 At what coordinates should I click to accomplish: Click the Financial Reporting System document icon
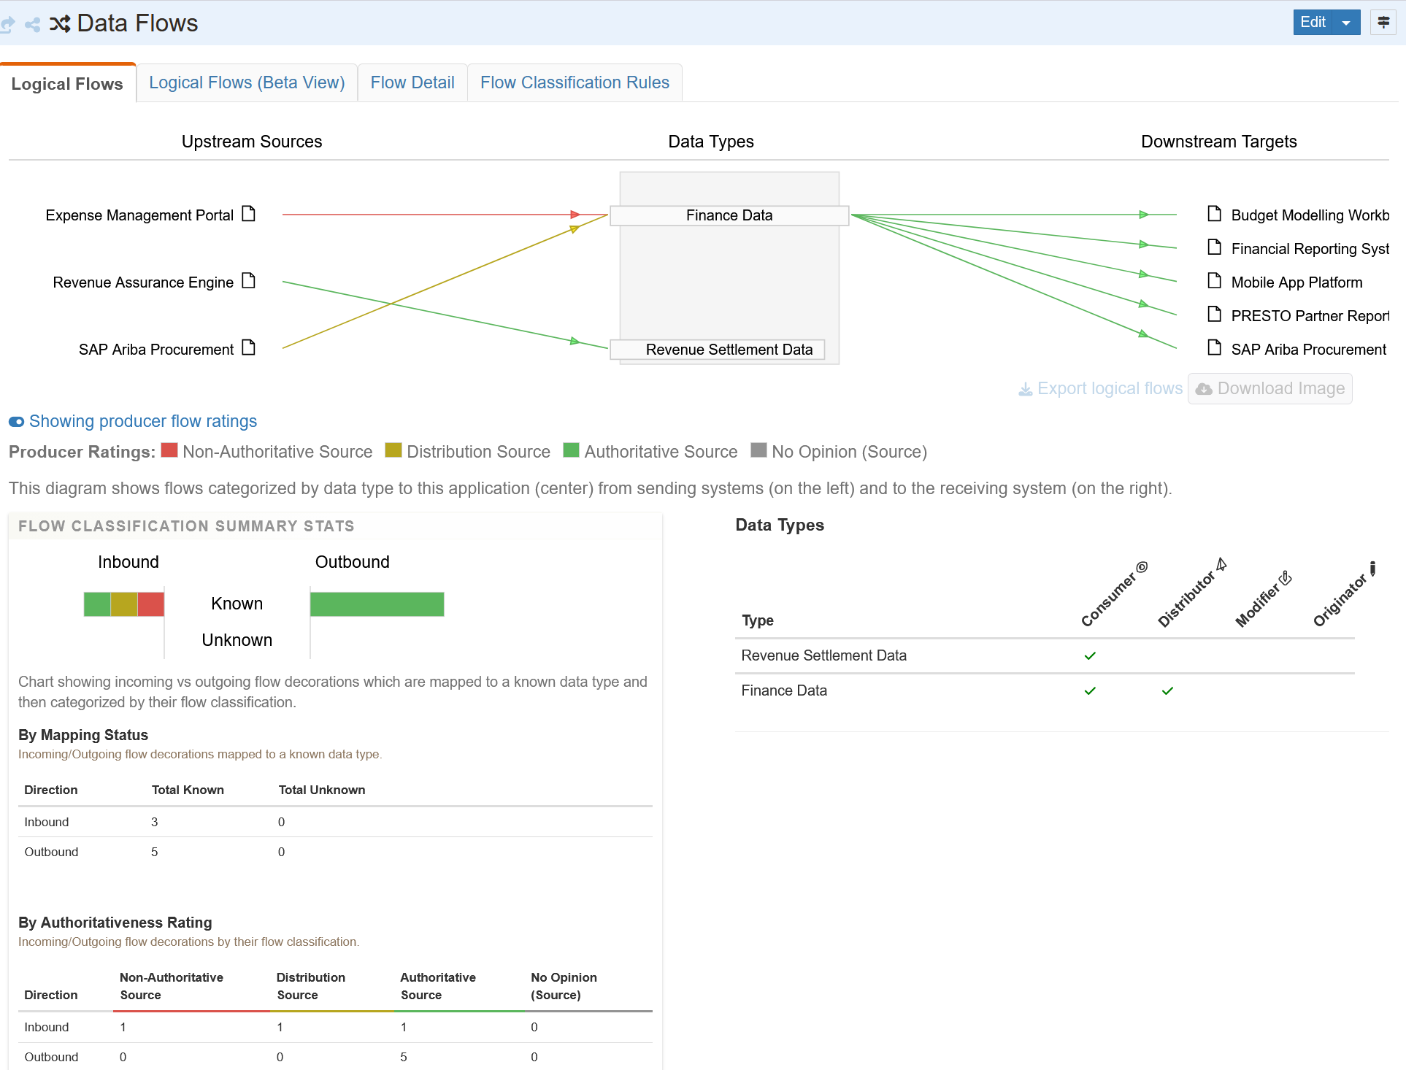click(x=1215, y=247)
